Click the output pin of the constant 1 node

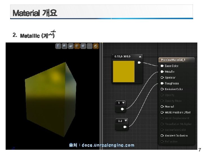click(122, 109)
